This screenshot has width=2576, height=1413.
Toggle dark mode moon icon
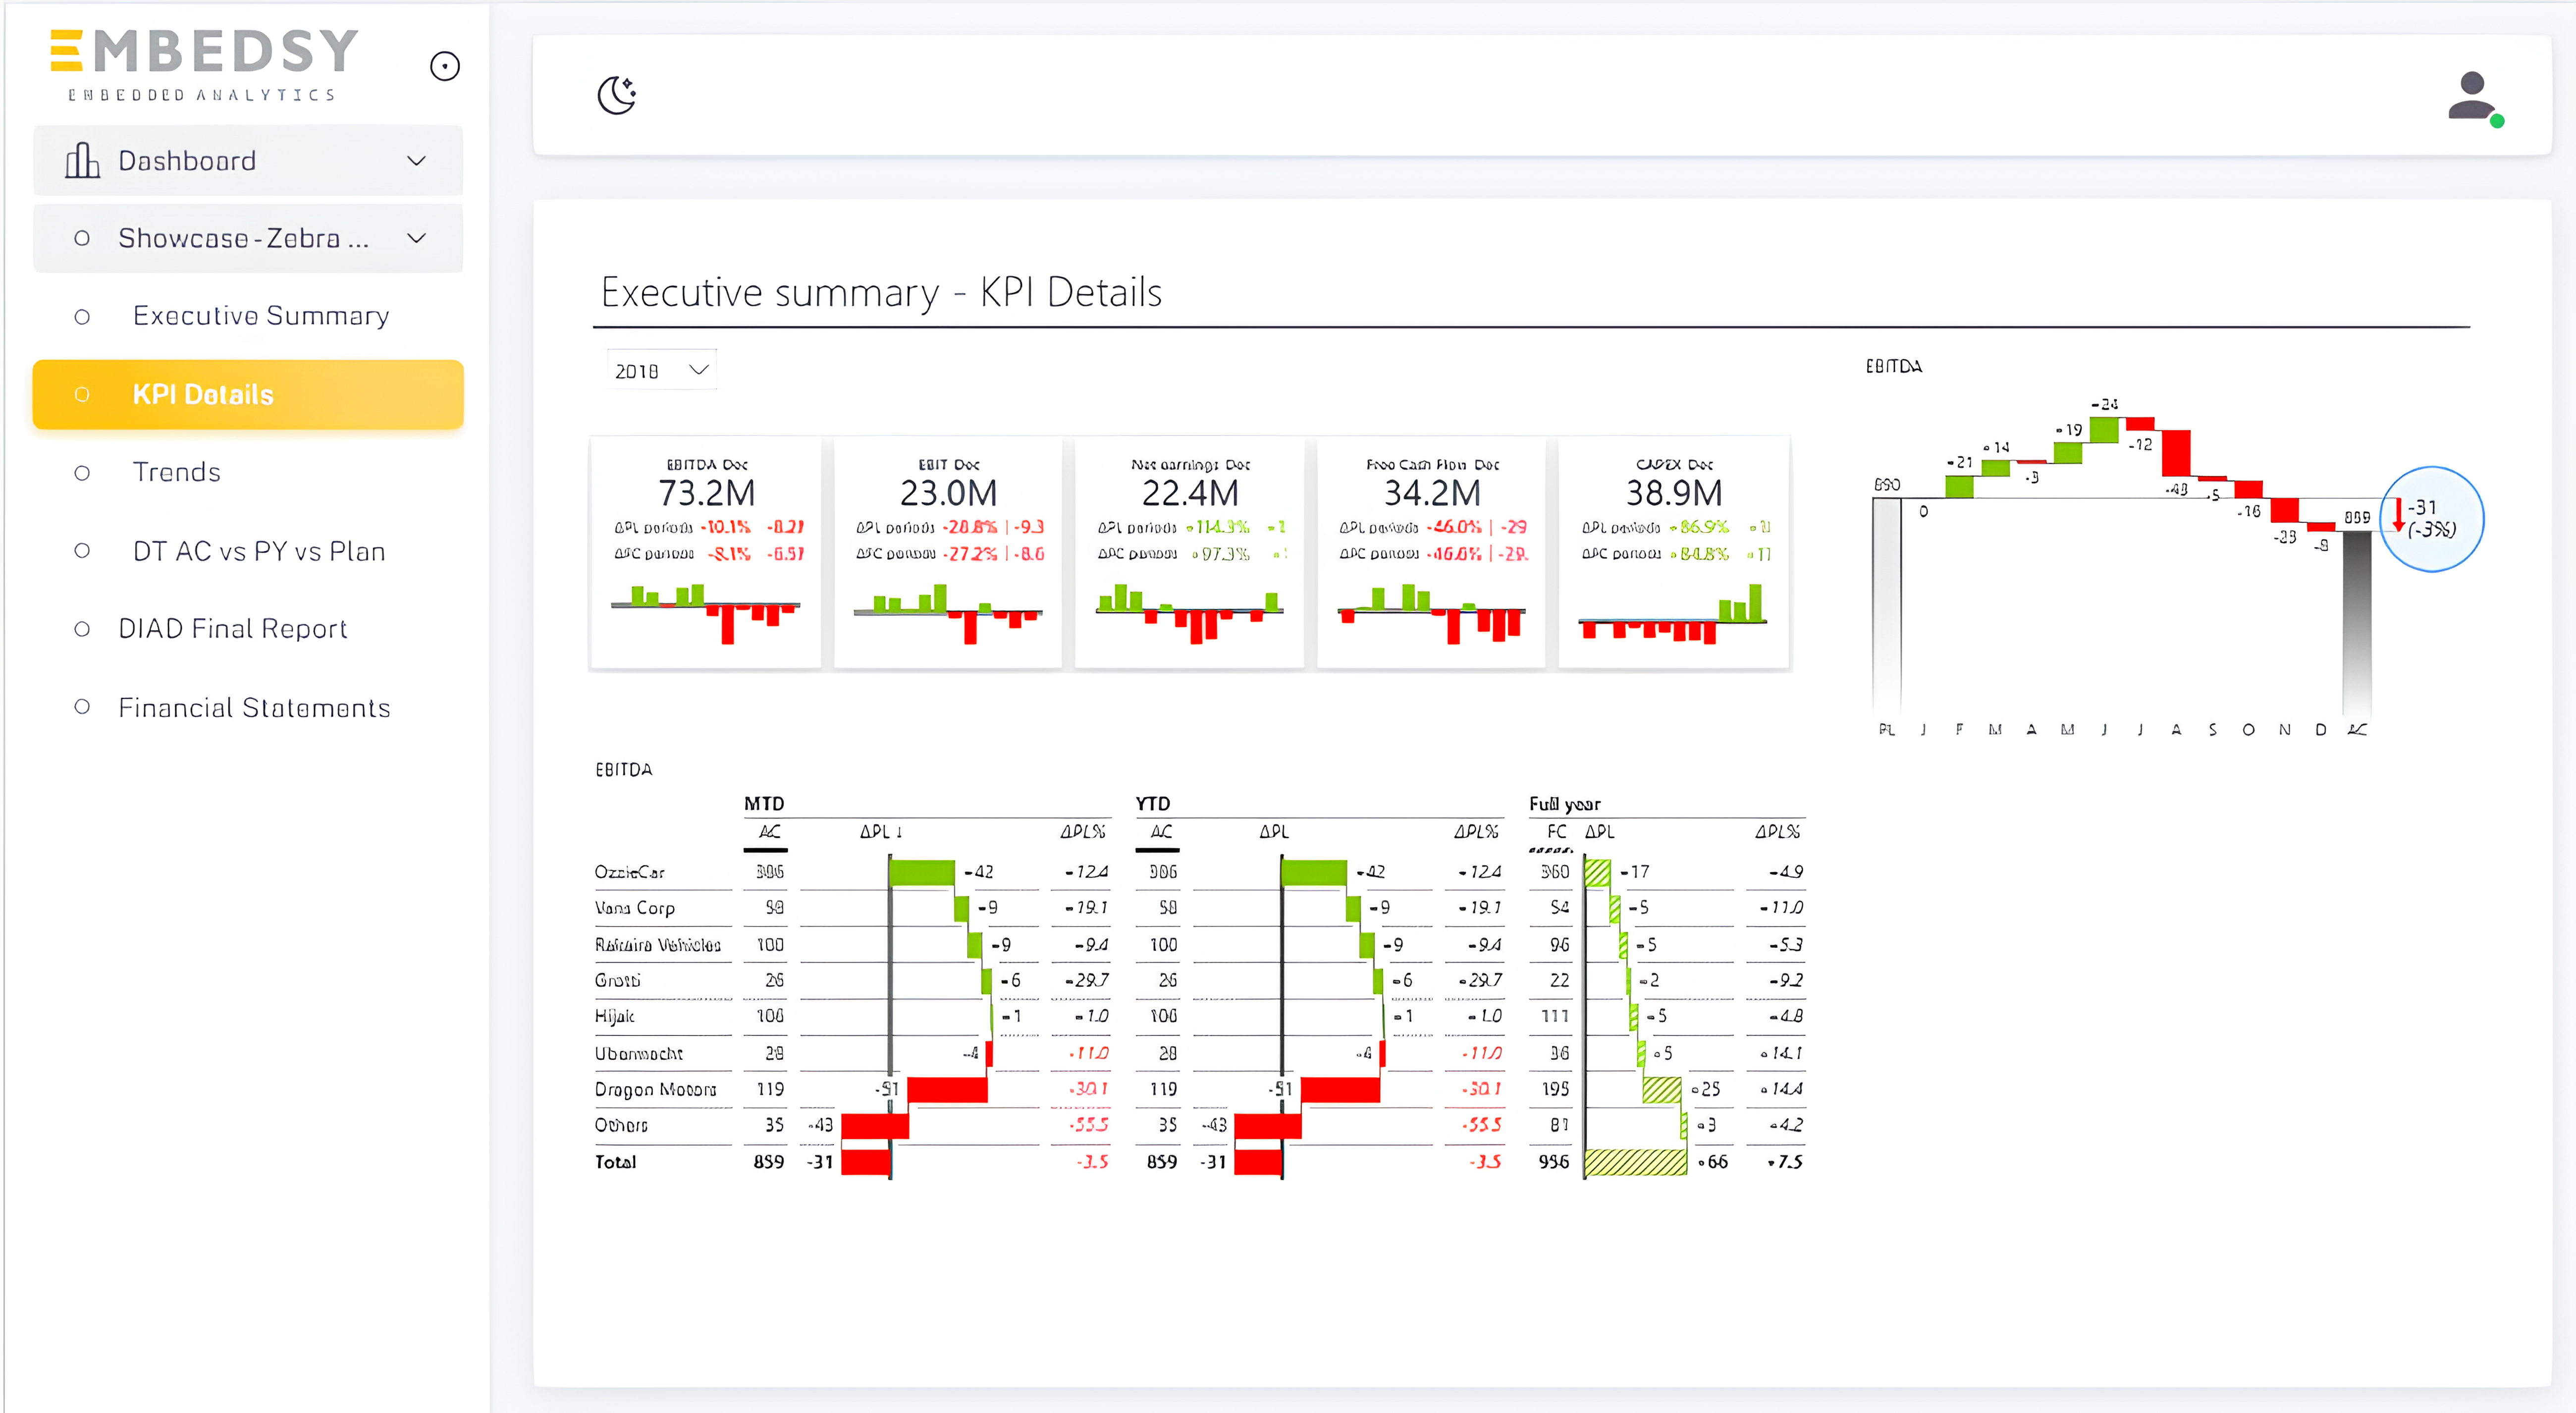[617, 95]
